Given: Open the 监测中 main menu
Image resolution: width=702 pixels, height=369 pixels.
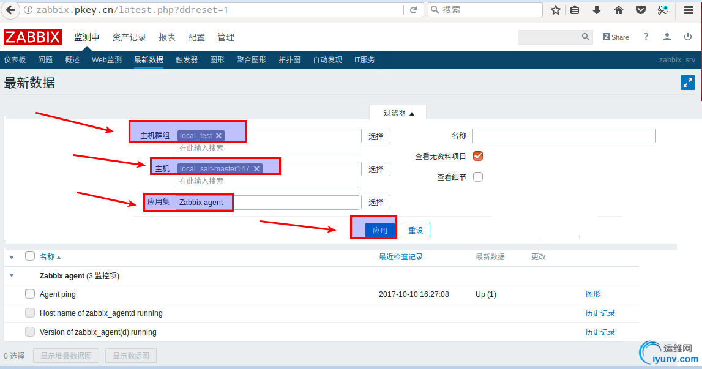Looking at the screenshot, I should tap(87, 37).
